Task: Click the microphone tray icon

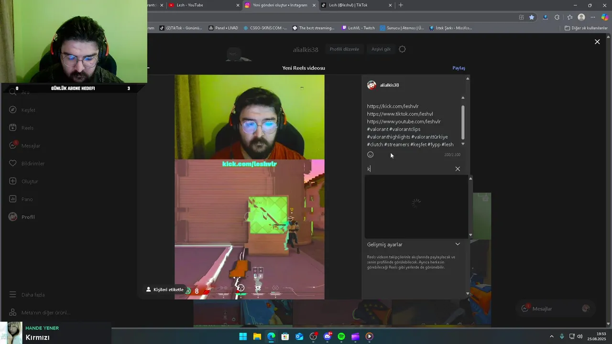Action: tap(562, 336)
